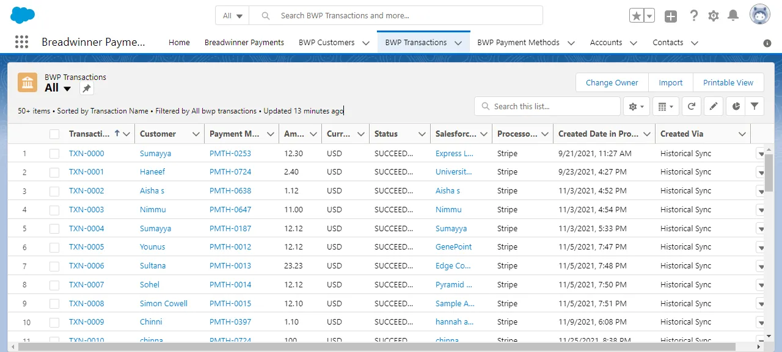Pin this list view
Image resolution: width=782 pixels, height=352 pixels.
tap(87, 88)
